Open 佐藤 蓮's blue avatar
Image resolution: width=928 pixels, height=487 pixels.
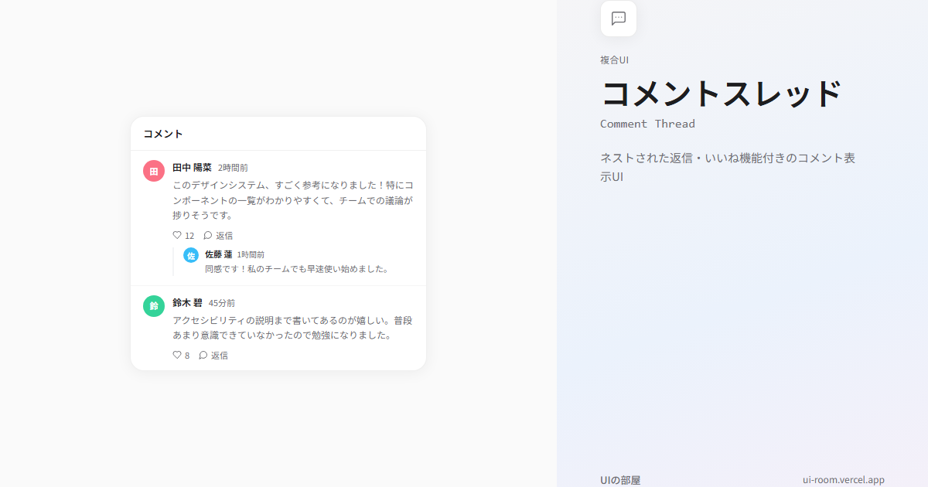(191, 255)
